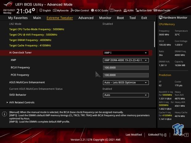
Task: Click Ai Overclock Tuner label
Action: coord(20,53)
